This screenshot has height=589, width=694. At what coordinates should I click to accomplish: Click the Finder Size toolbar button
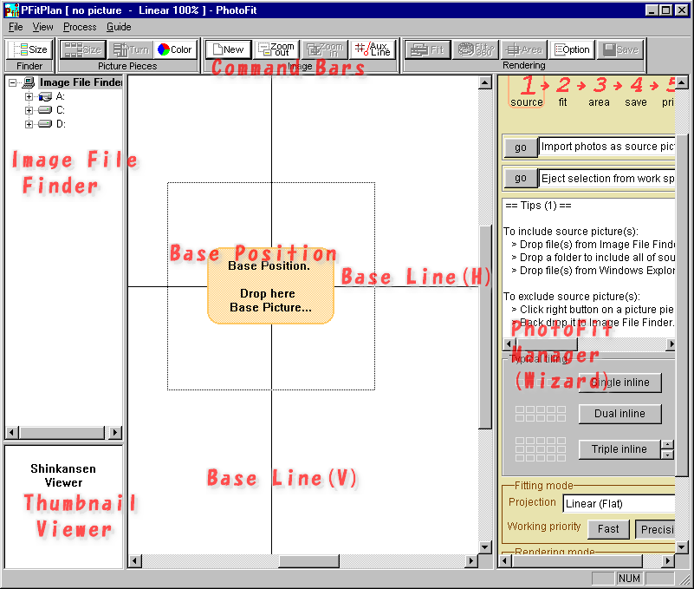coord(29,49)
